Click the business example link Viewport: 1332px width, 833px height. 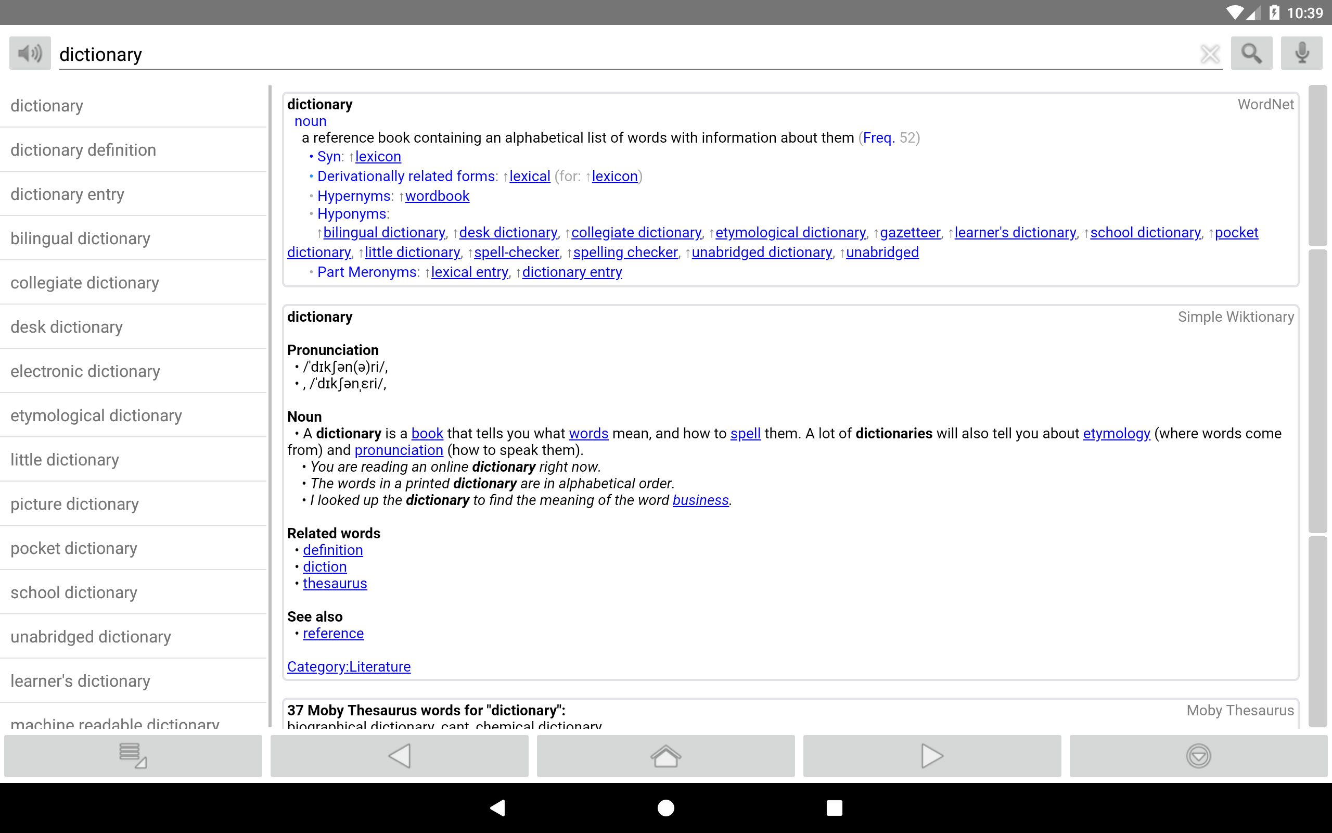[700, 500]
